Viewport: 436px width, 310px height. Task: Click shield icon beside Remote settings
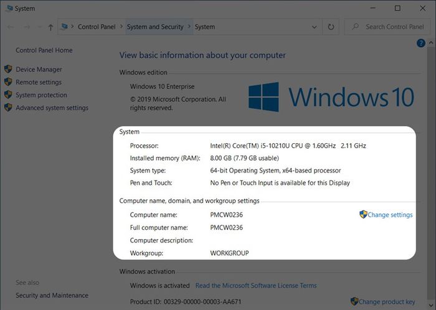8,82
